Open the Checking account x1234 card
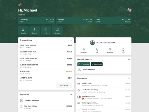 [37, 21]
